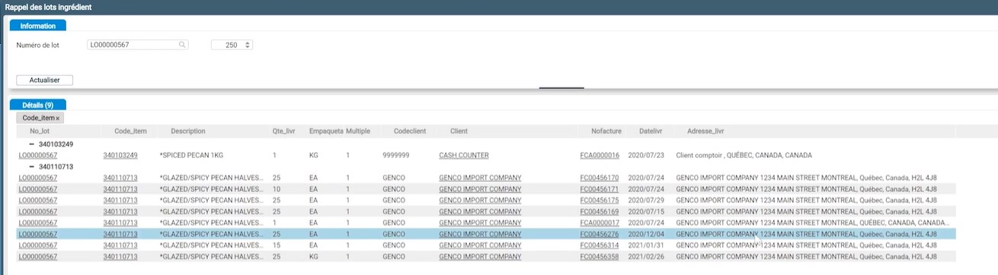998x275 pixels.
Task: Click the magnifier icon in lot number field
Action: [182, 45]
